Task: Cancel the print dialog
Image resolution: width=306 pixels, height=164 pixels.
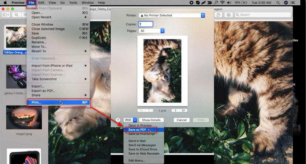Action: tap(182, 120)
